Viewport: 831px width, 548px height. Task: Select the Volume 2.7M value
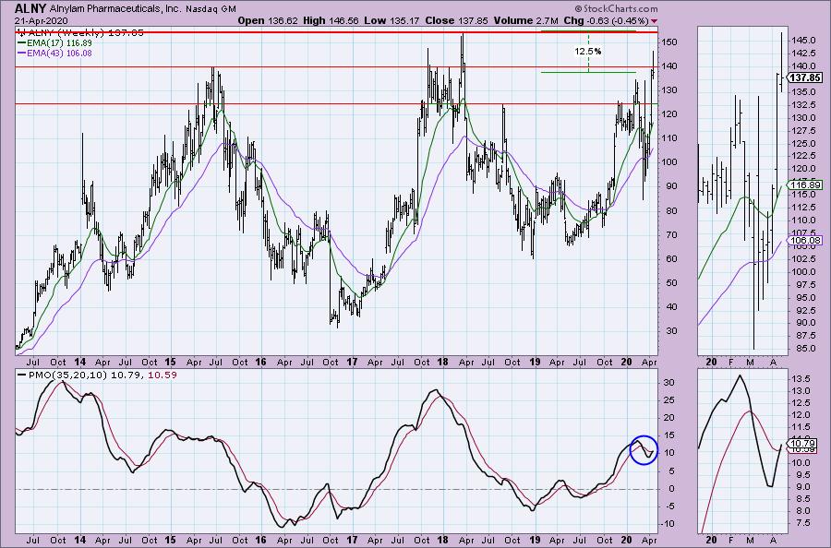pyautogui.click(x=525, y=20)
